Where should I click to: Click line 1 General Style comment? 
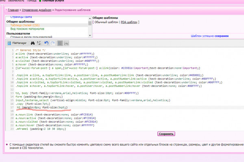click(x=30, y=50)
